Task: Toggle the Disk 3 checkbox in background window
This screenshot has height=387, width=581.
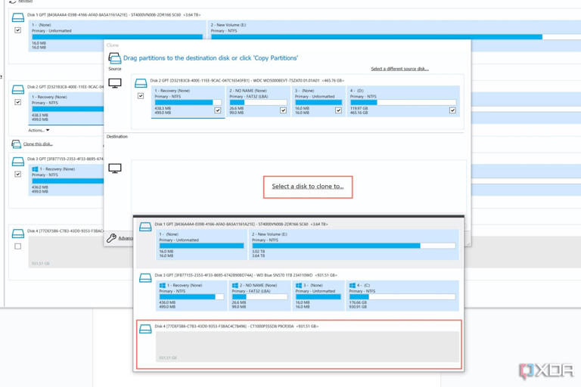Action: pos(18,174)
